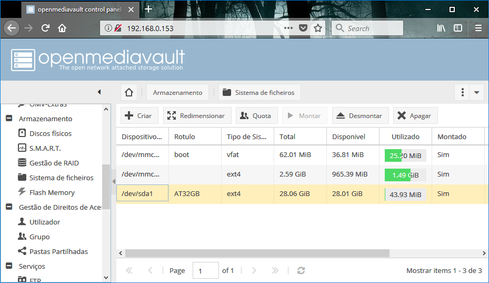Image resolution: width=489 pixels, height=283 pixels.
Task: Sort by Tipo de Sis... column
Action: pyautogui.click(x=247, y=136)
